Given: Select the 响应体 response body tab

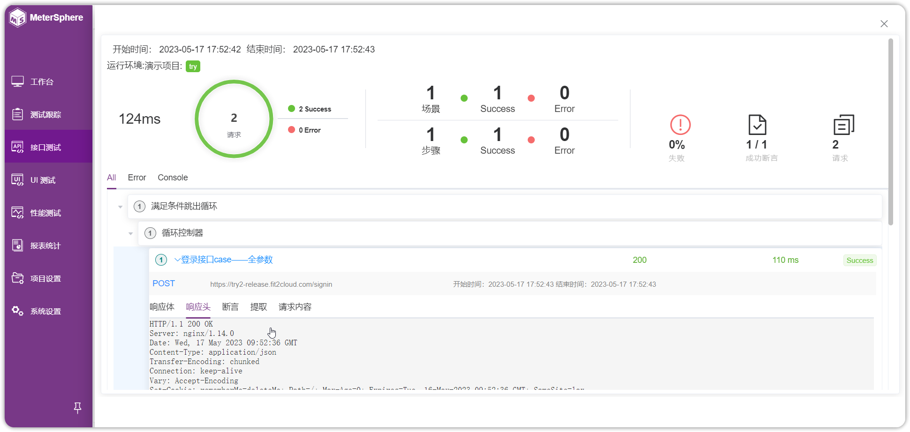Looking at the screenshot, I should [162, 307].
